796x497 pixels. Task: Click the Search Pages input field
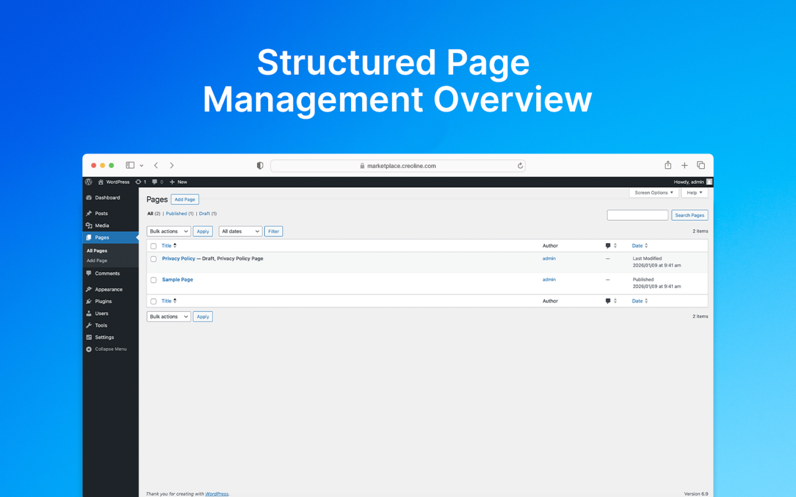(637, 215)
